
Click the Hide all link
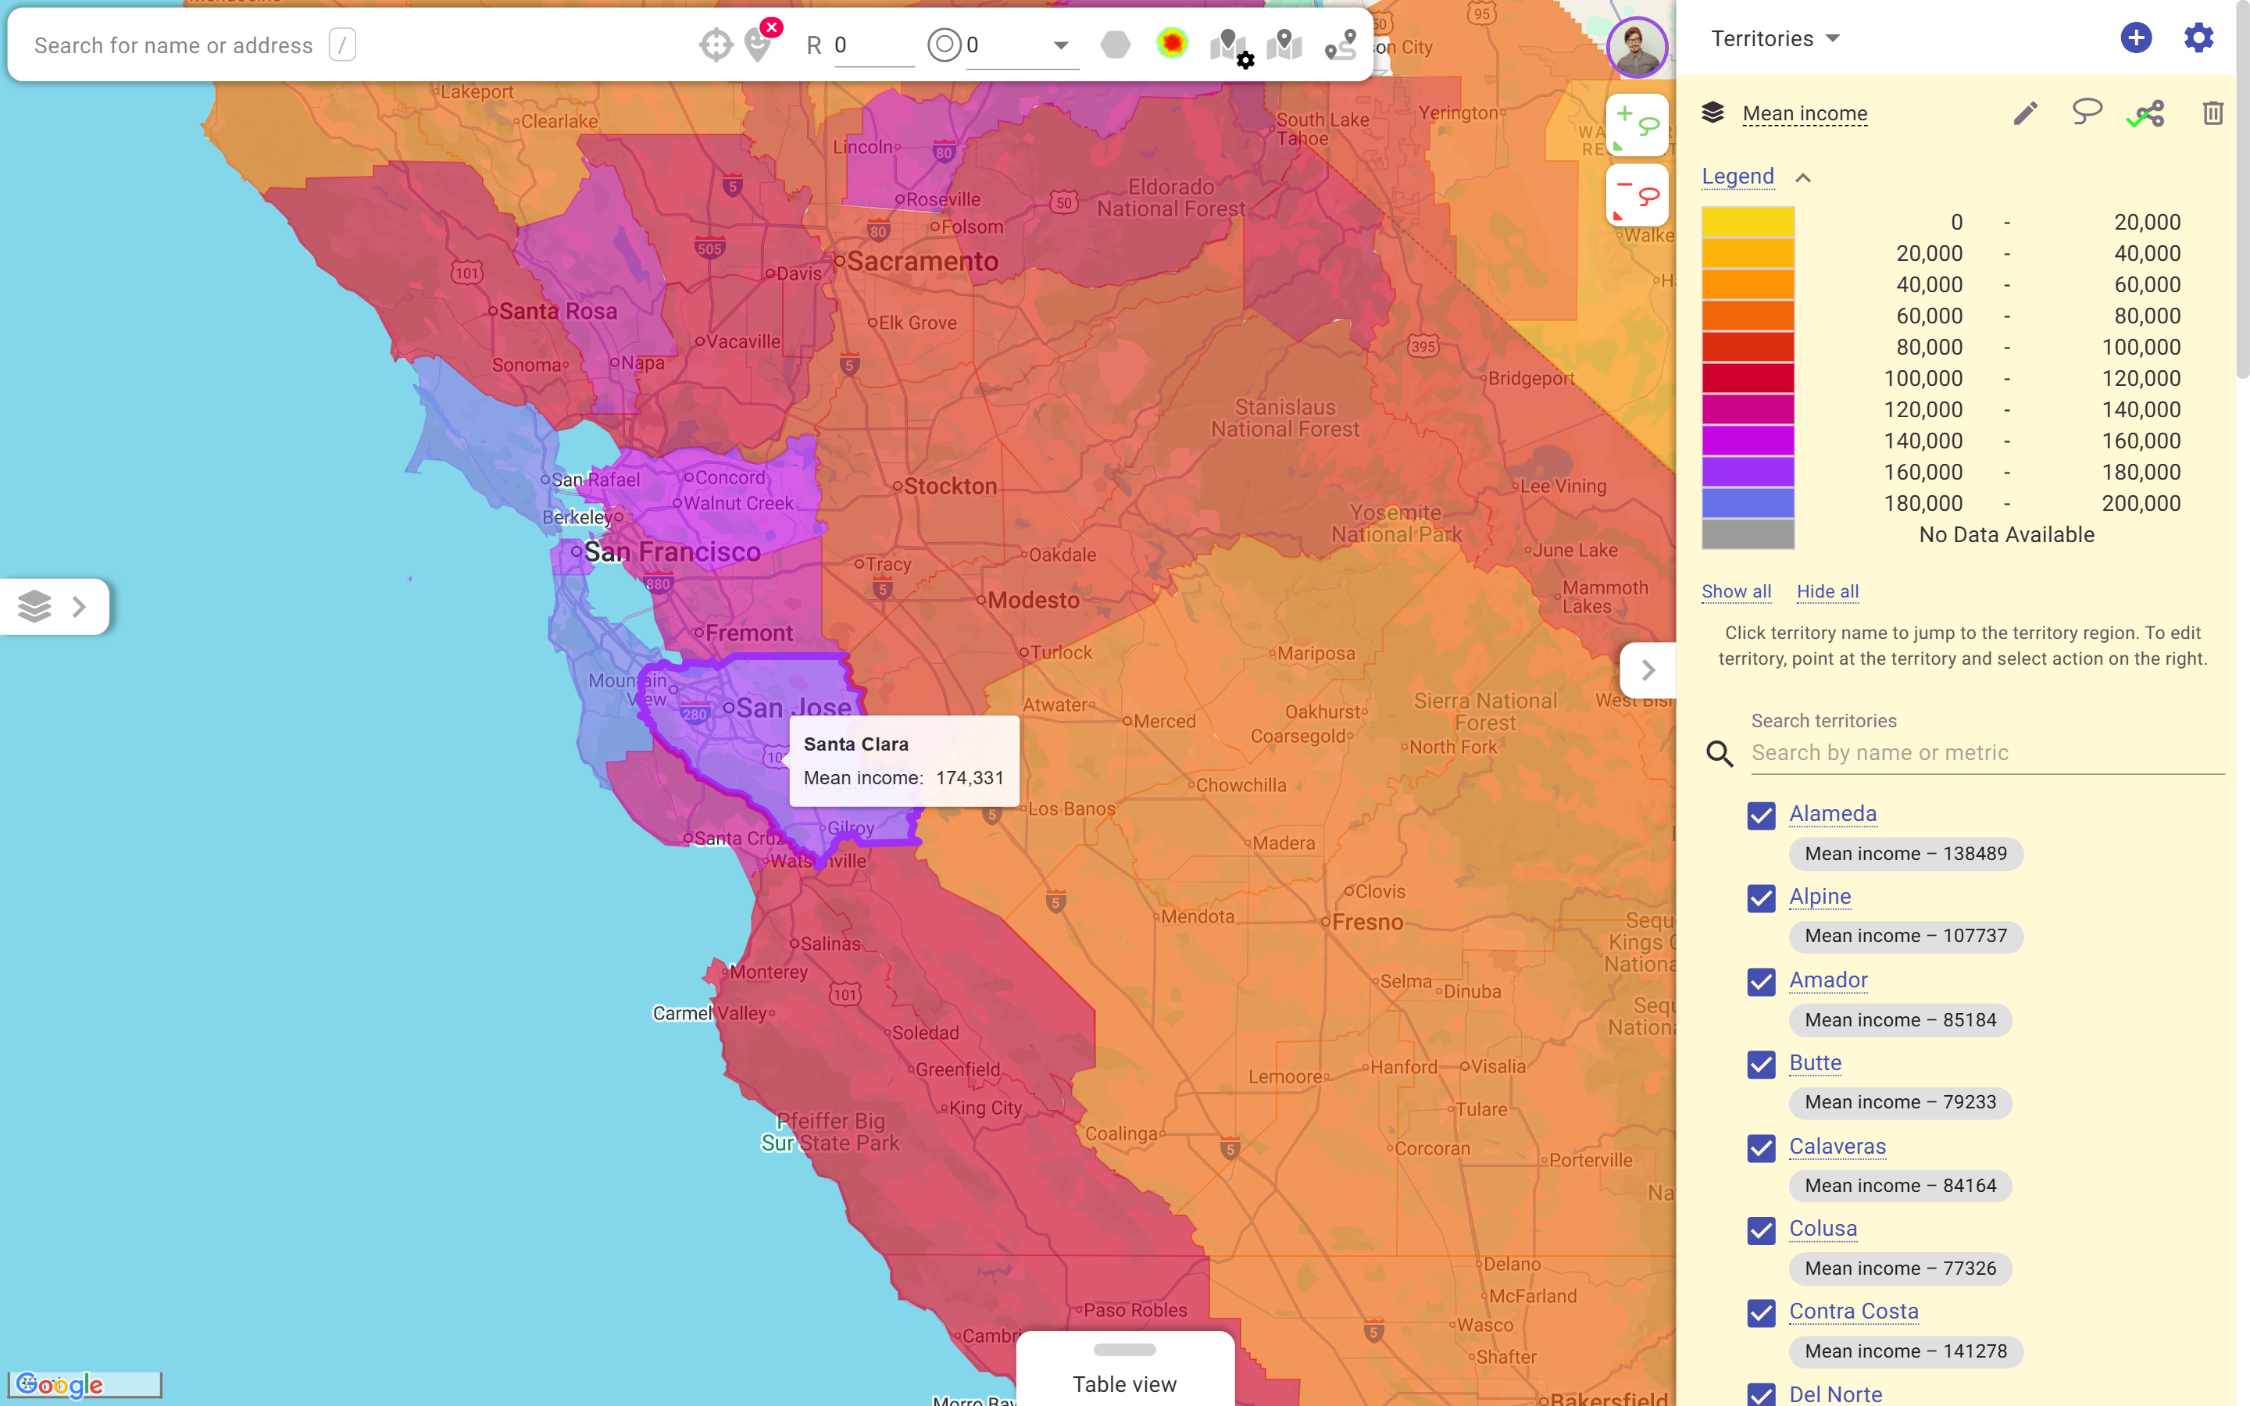pyautogui.click(x=1827, y=591)
